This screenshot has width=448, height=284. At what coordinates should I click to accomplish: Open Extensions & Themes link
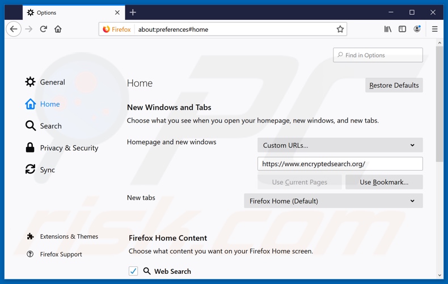coord(62,236)
